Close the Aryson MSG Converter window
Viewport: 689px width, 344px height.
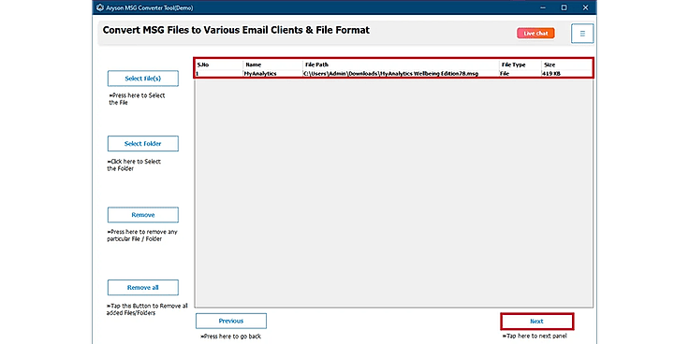(585, 7)
